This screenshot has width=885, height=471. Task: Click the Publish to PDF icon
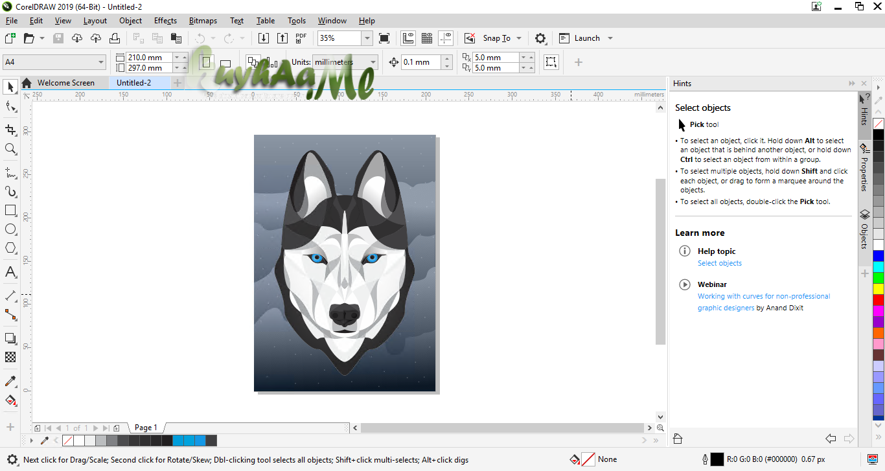click(x=301, y=38)
